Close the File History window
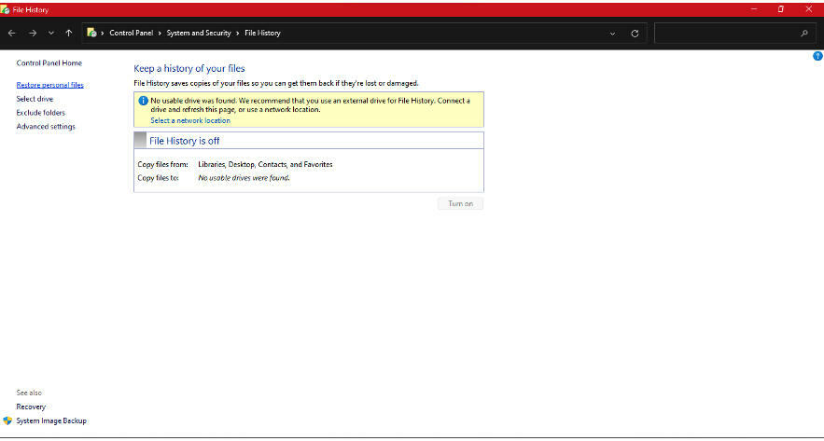The height and width of the screenshot is (441, 824). click(x=809, y=9)
